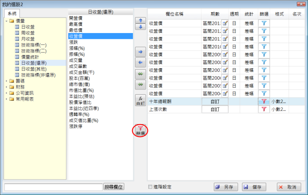Click the 搜尋欄位 button
This screenshot has width=308, height=195.
point(114,187)
